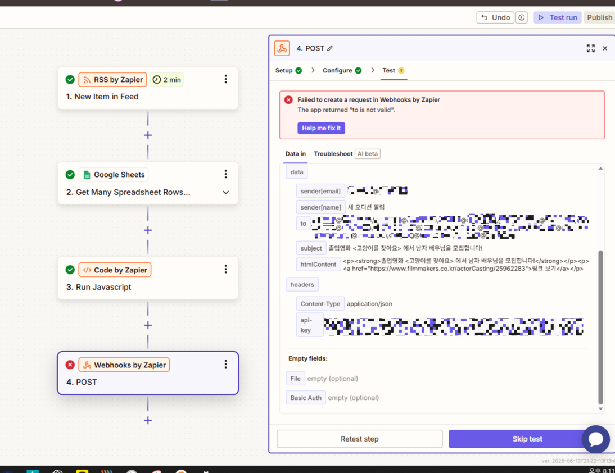This screenshot has height=473, width=615.
Task: Click the Content-Type field label
Action: click(320, 304)
